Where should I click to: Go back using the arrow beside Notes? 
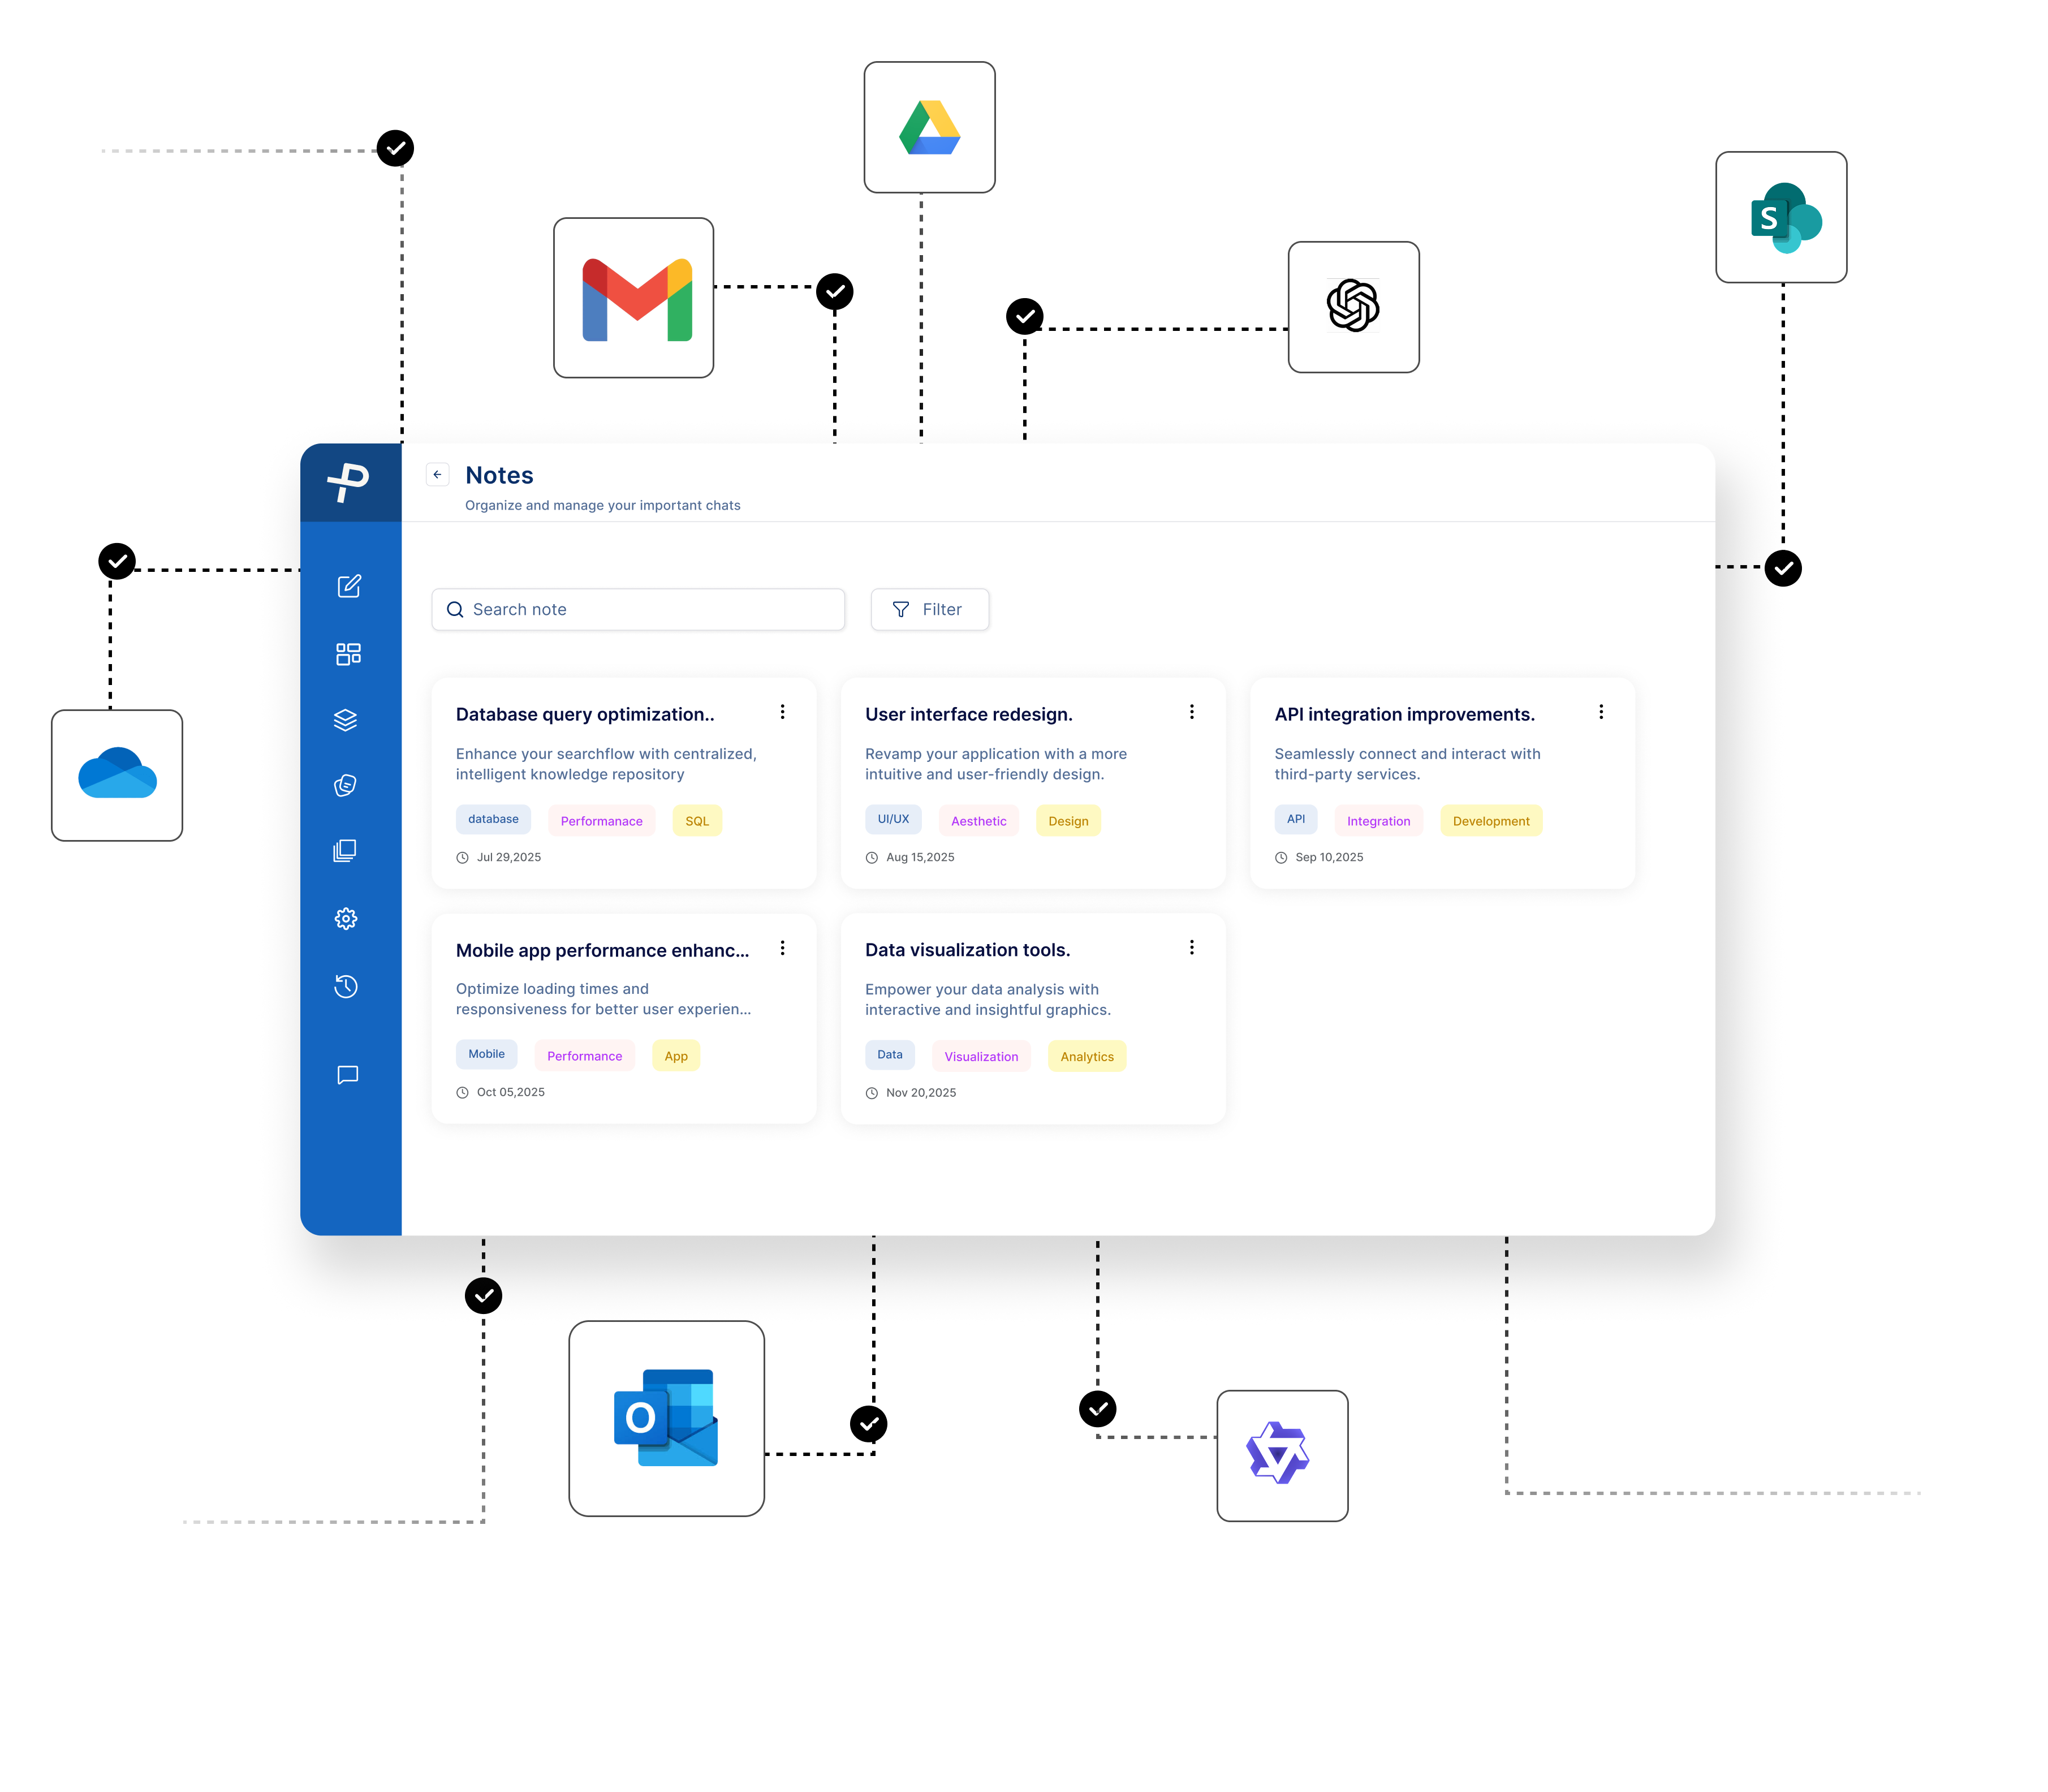(x=437, y=474)
